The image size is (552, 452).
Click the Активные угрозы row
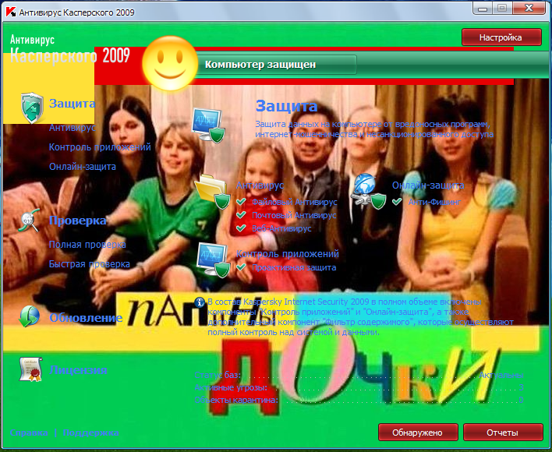tap(359, 387)
